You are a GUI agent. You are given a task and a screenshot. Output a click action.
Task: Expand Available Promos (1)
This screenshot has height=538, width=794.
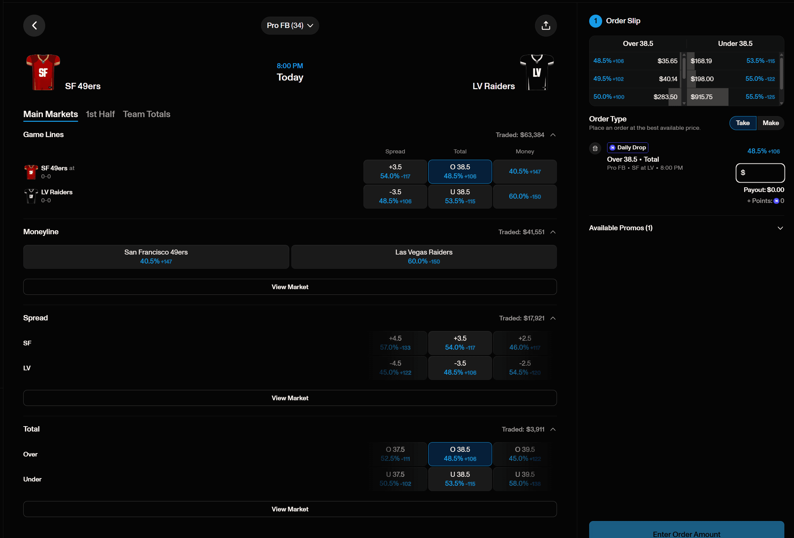coord(687,228)
